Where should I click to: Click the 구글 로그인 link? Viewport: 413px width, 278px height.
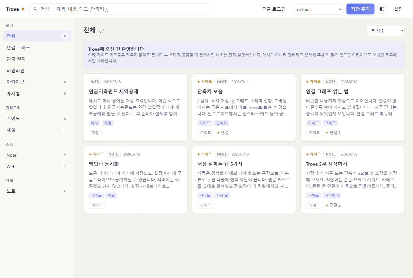tap(274, 9)
